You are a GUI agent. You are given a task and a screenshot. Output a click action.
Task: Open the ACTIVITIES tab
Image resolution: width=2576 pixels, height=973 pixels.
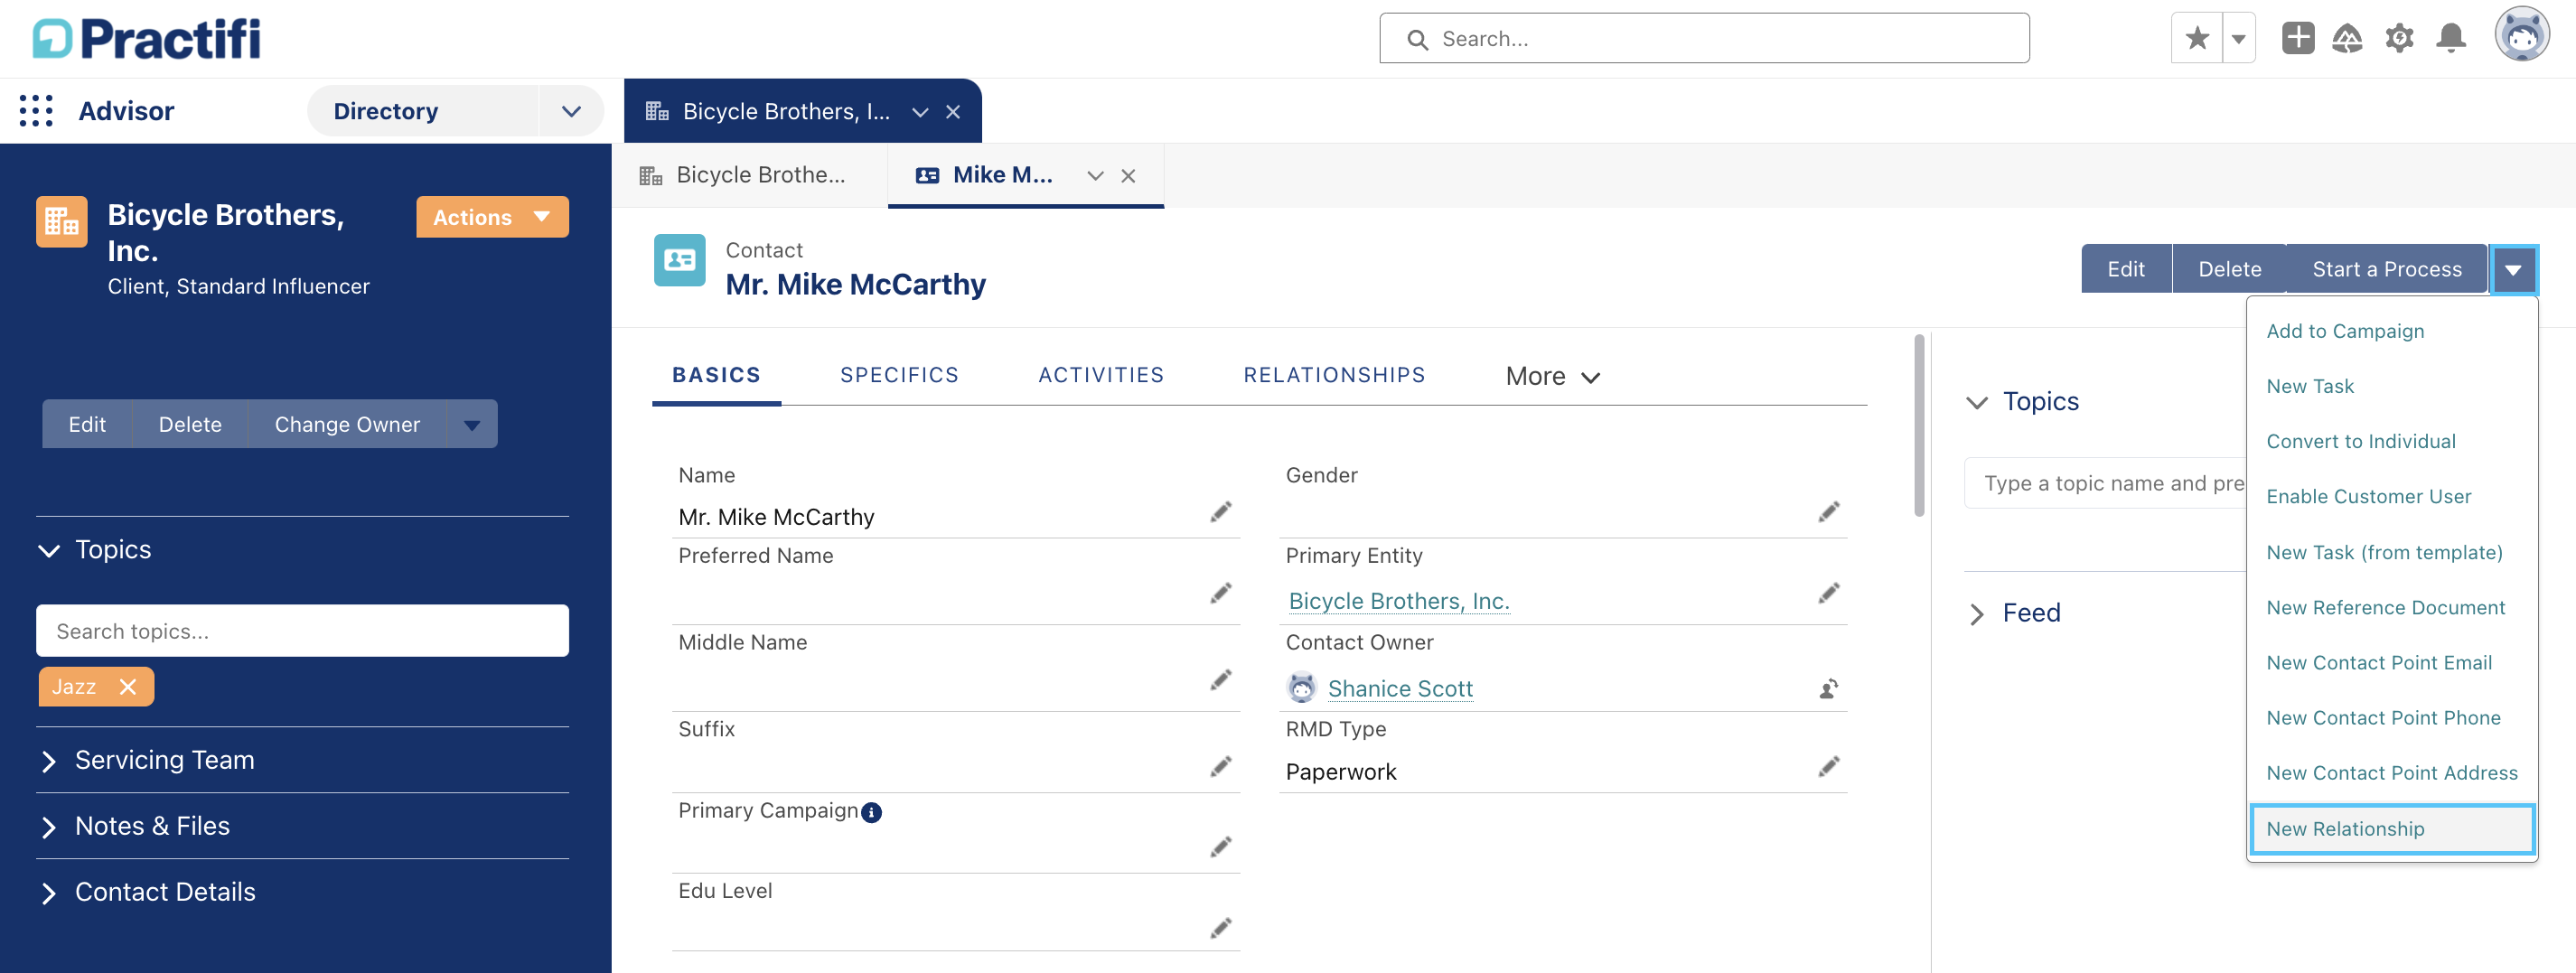[1101, 375]
